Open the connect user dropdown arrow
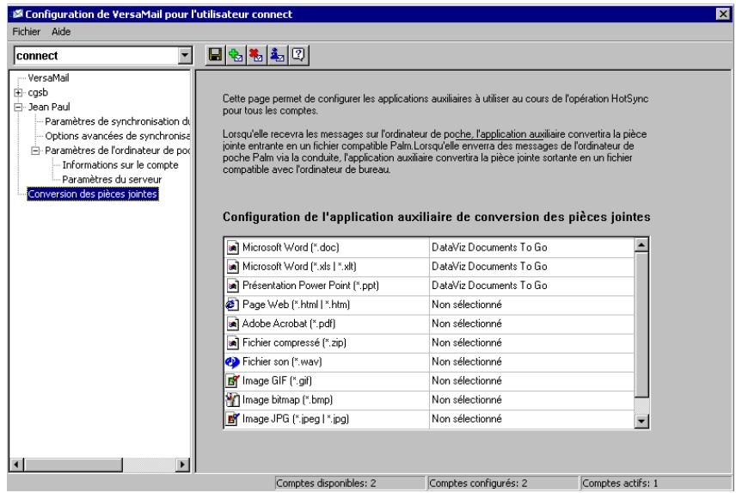Image resolution: width=736 pixels, height=493 pixels. (185, 55)
